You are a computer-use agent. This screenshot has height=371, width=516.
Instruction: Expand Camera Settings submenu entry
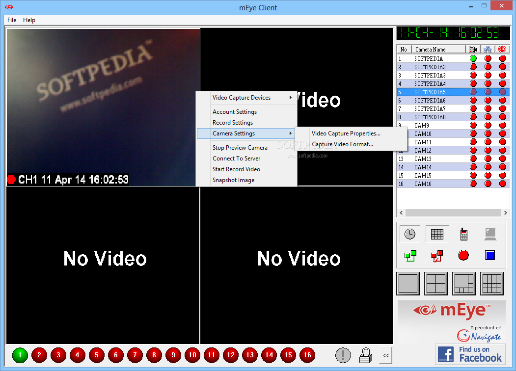click(247, 133)
